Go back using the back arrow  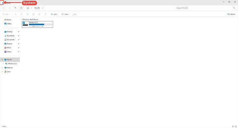click(x=3, y=8)
